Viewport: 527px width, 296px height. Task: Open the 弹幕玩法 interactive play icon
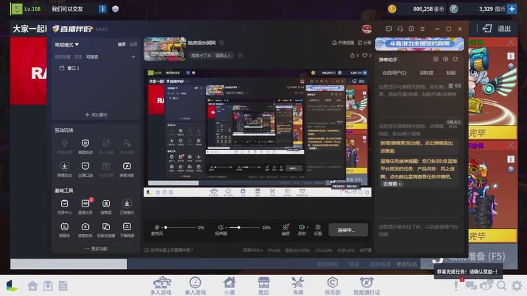pos(65,169)
